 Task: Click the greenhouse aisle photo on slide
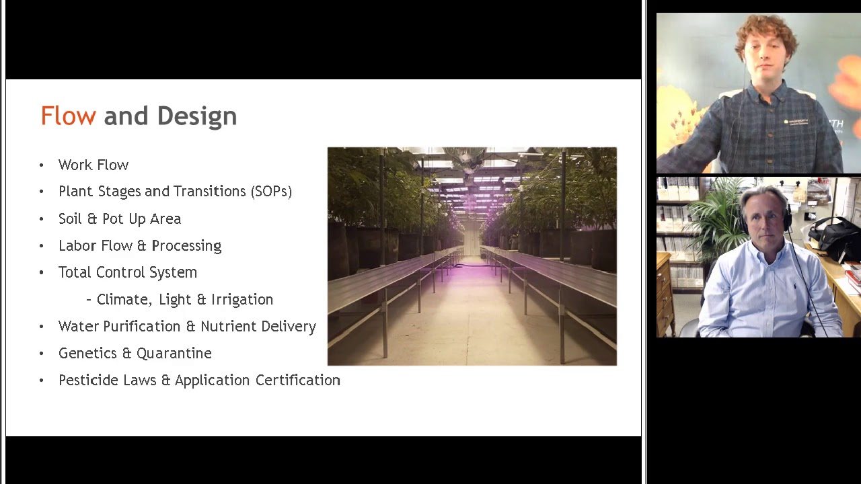click(472, 256)
